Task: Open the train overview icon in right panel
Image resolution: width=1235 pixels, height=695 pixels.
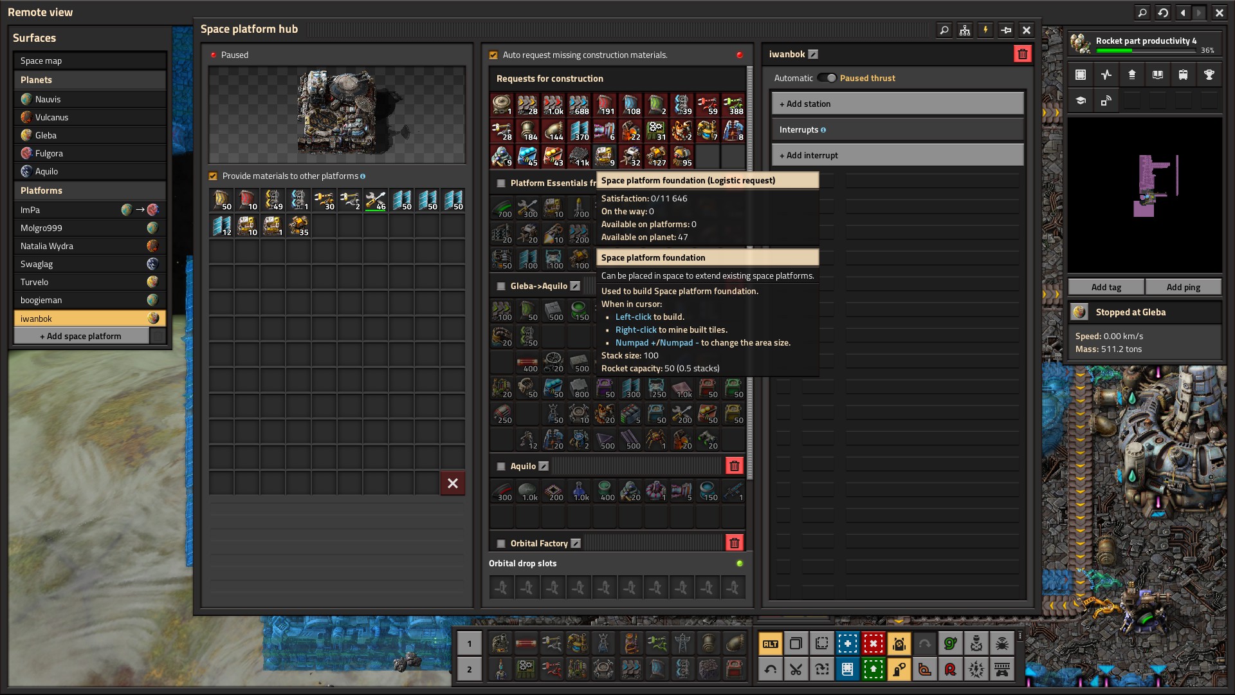Action: click(1184, 75)
